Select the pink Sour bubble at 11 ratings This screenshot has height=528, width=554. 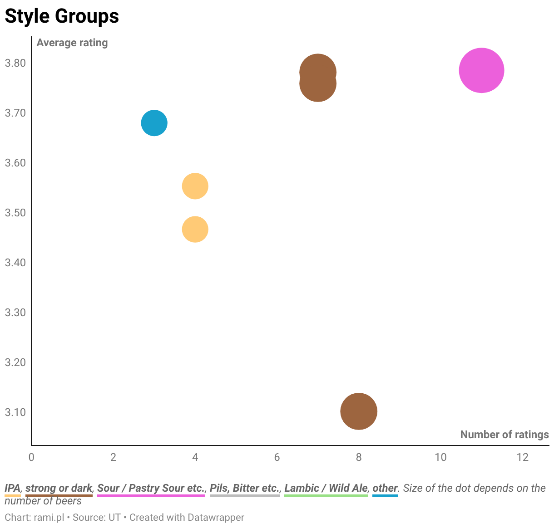pos(481,70)
